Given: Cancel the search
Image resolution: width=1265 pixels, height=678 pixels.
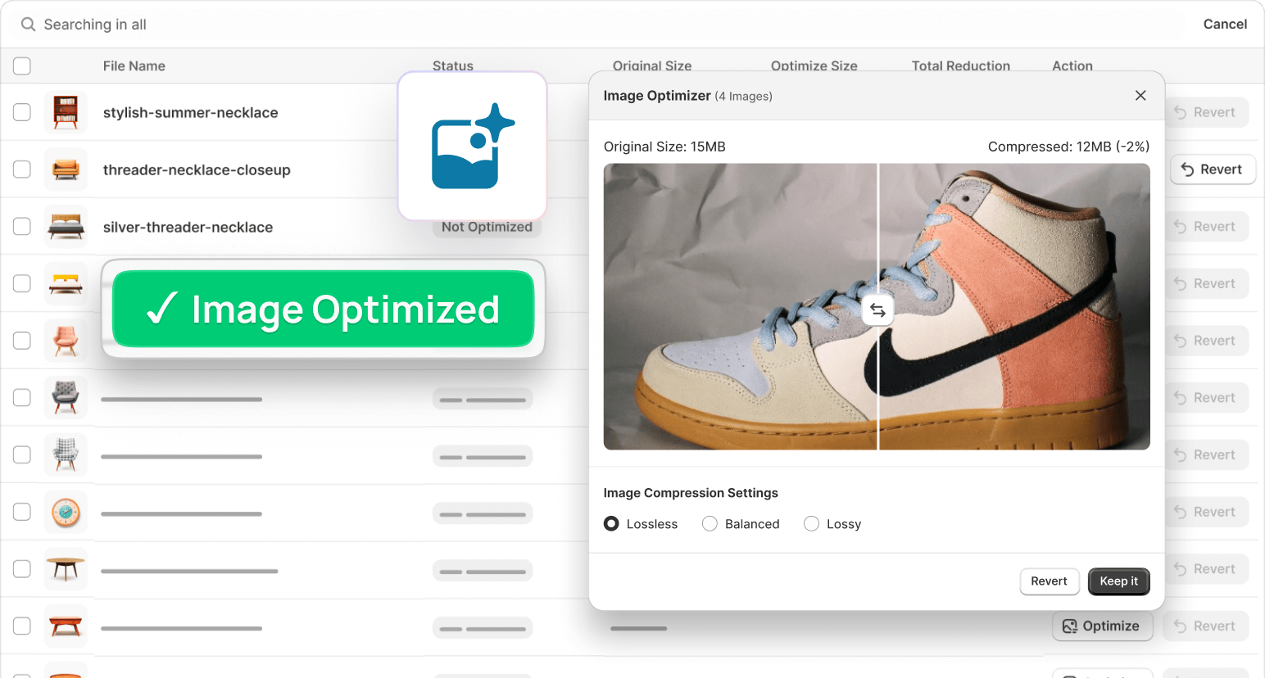Looking at the screenshot, I should 1224,25.
